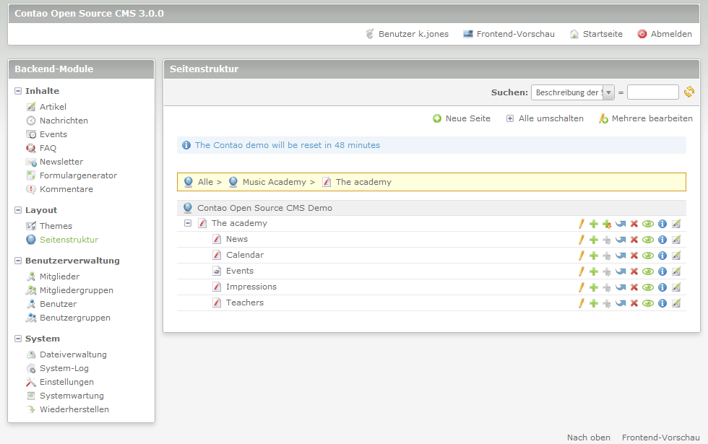This screenshot has width=708, height=444.
Task: Collapse the System module group
Action: 18,339
